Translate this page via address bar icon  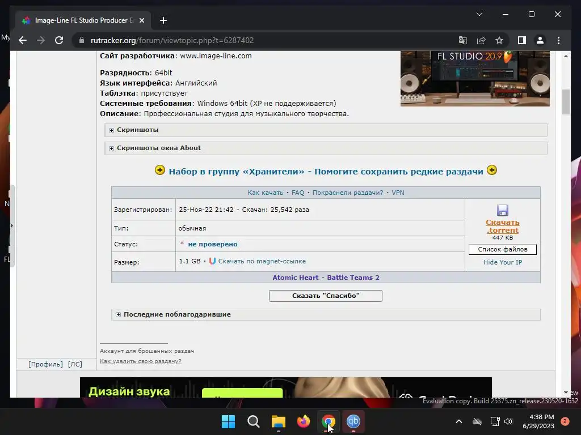click(x=463, y=40)
